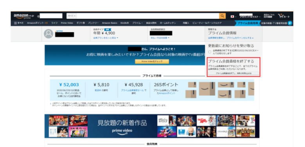
Task: Collapse the プライム会員情報 update/cancel dropdown link
Action: tap(230, 38)
